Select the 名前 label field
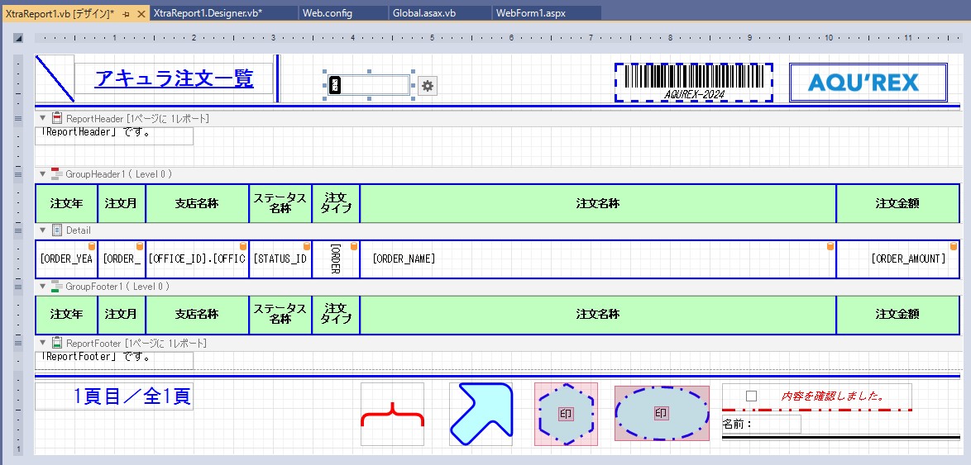 (761, 424)
